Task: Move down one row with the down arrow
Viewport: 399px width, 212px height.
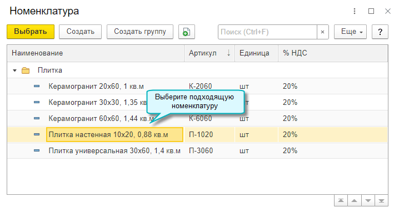Action: 368,201
